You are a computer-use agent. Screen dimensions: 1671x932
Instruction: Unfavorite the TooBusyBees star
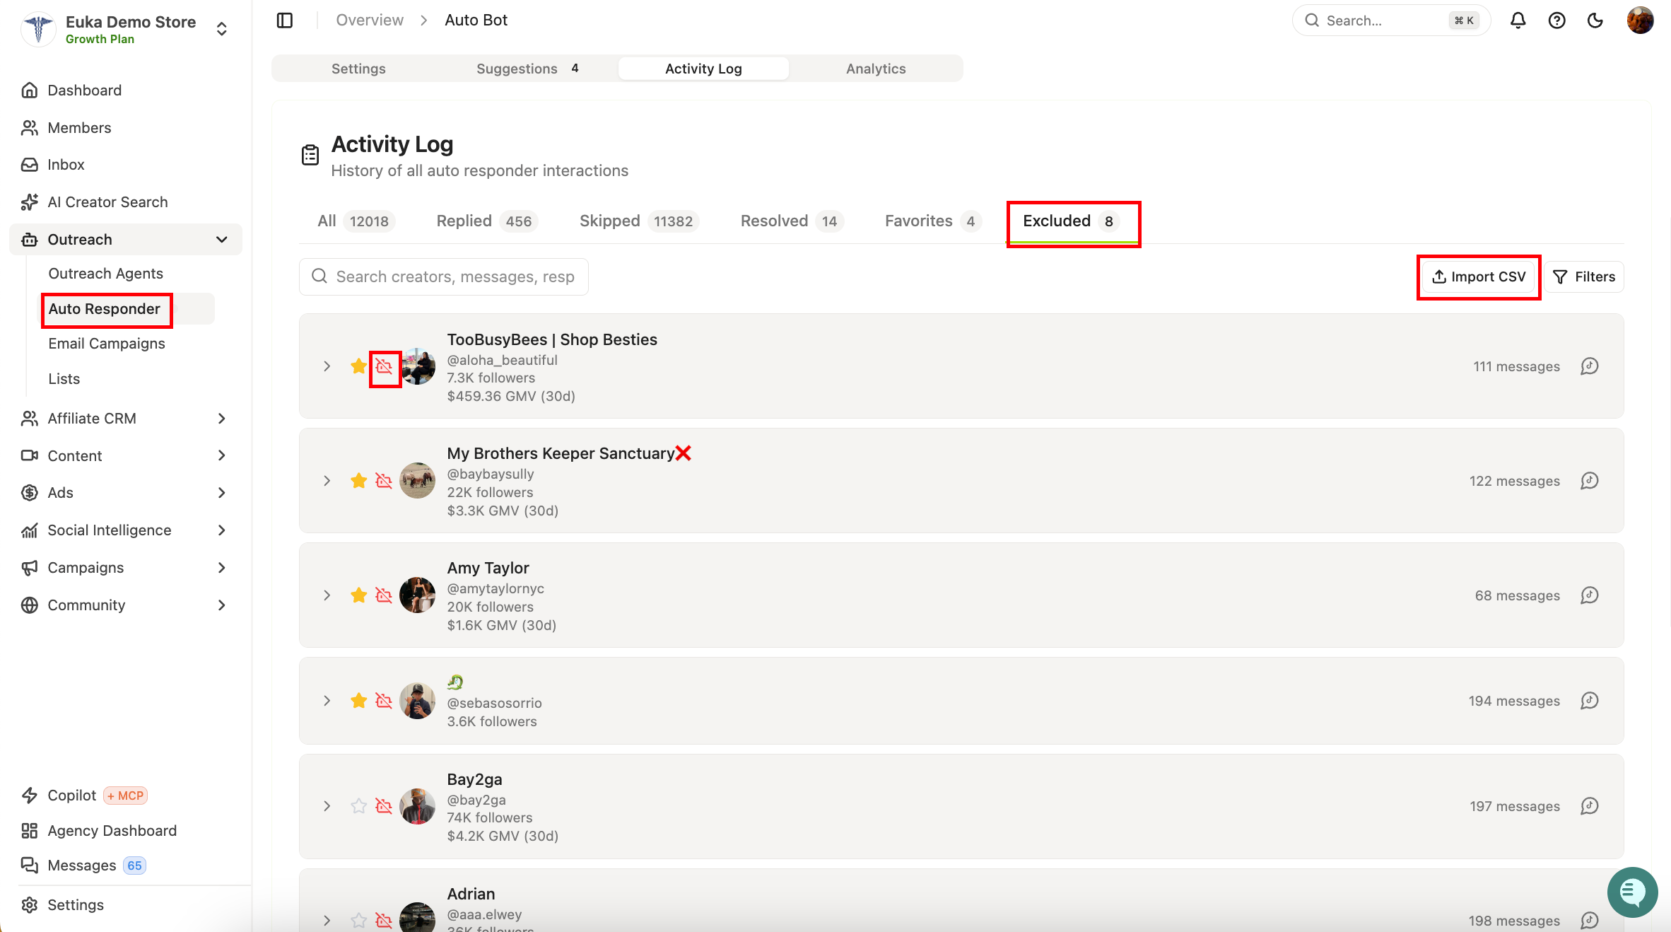(359, 366)
